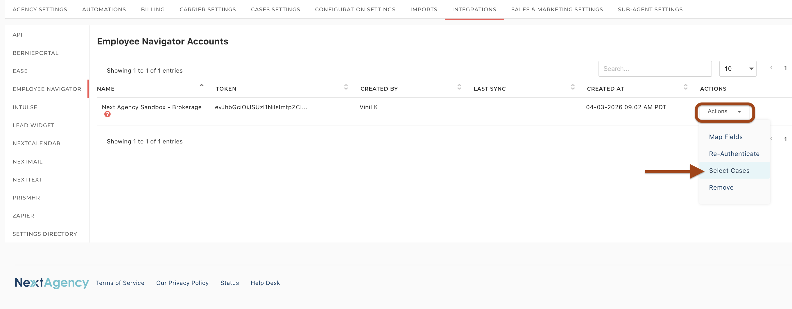Open the Automations tab
The width and height of the screenshot is (792, 309).
click(x=104, y=10)
